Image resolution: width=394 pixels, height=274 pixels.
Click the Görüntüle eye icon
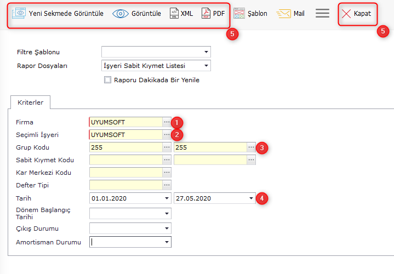121,14
